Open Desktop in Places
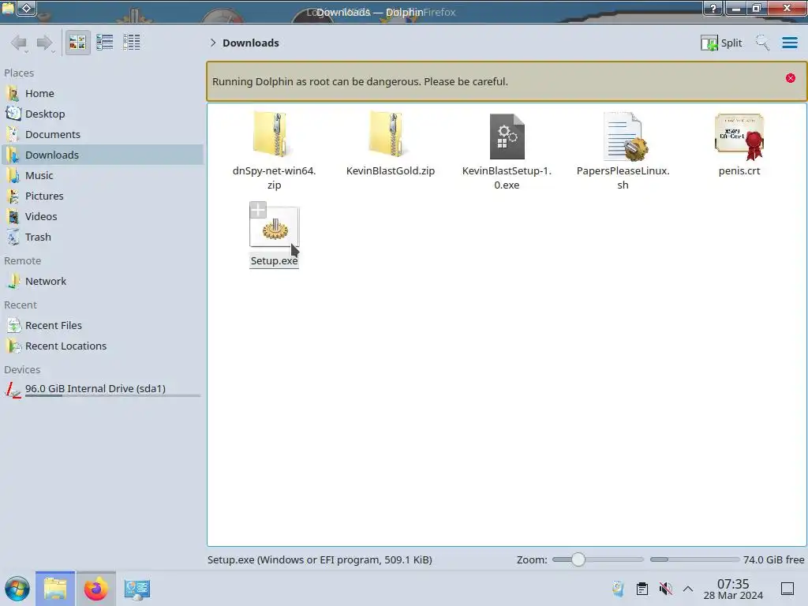Viewport: 808px width, 606px height. pyautogui.click(x=102, y=114)
